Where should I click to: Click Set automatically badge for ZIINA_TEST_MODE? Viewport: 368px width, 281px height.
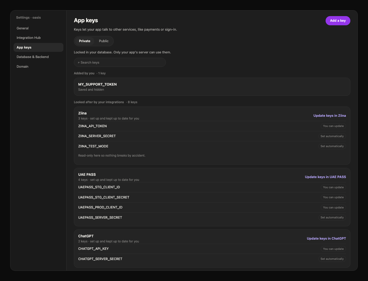tap(332, 146)
